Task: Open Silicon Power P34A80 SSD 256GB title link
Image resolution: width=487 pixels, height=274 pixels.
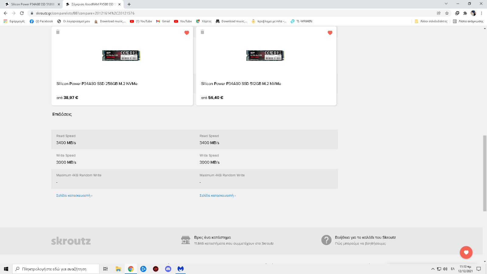Action: (x=97, y=84)
